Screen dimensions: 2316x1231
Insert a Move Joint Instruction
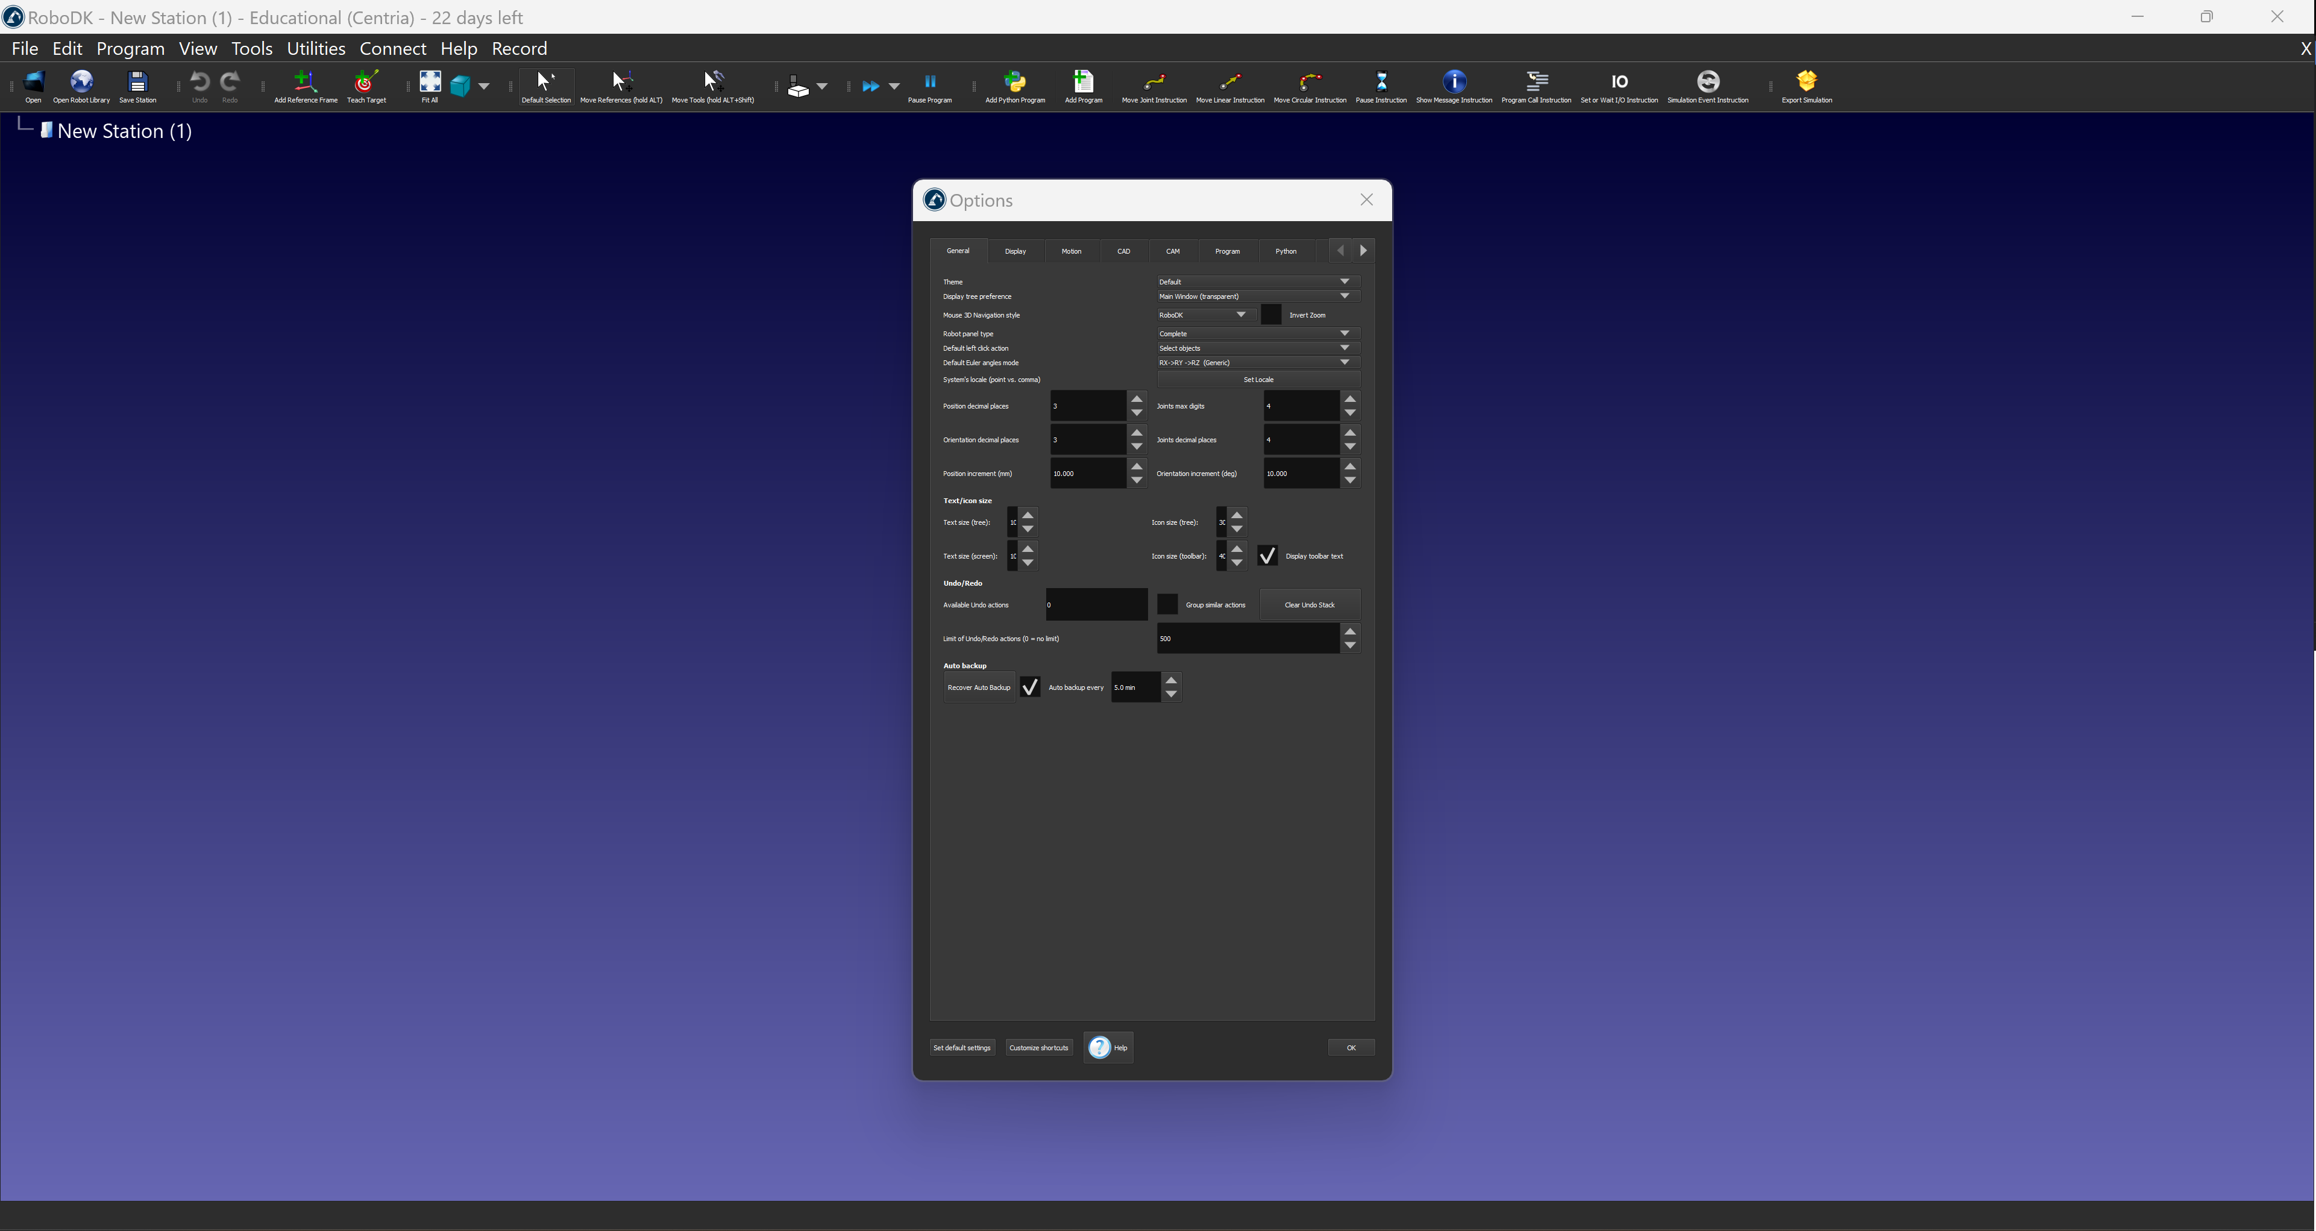coord(1153,83)
